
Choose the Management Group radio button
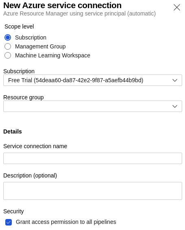pyautogui.click(x=8, y=46)
